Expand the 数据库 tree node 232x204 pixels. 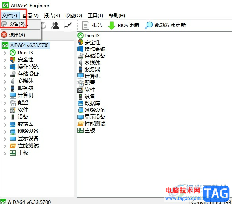click(5, 124)
